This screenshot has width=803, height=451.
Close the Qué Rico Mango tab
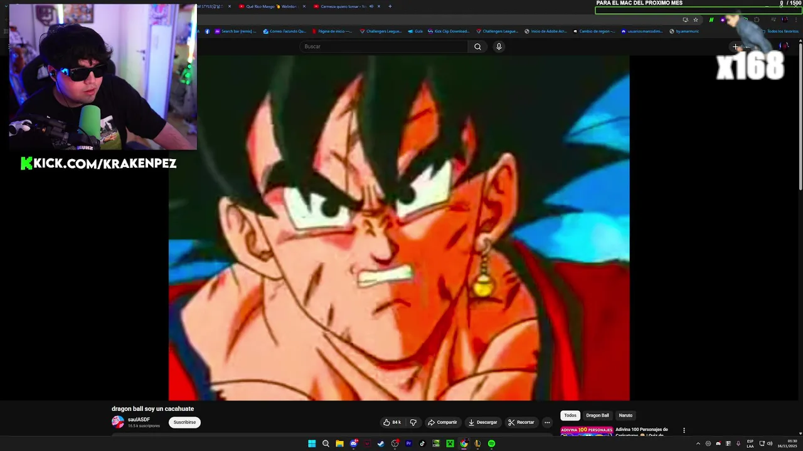[304, 6]
